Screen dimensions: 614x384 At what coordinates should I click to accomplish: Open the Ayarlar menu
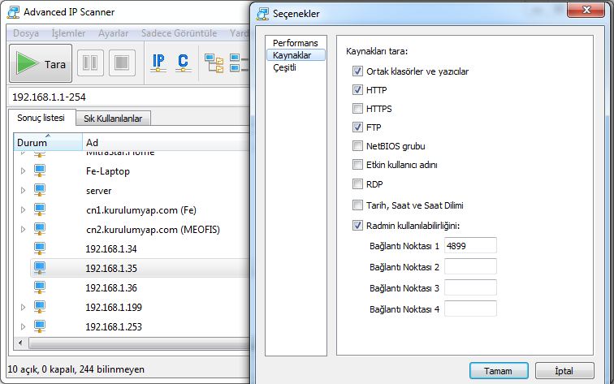point(113,33)
